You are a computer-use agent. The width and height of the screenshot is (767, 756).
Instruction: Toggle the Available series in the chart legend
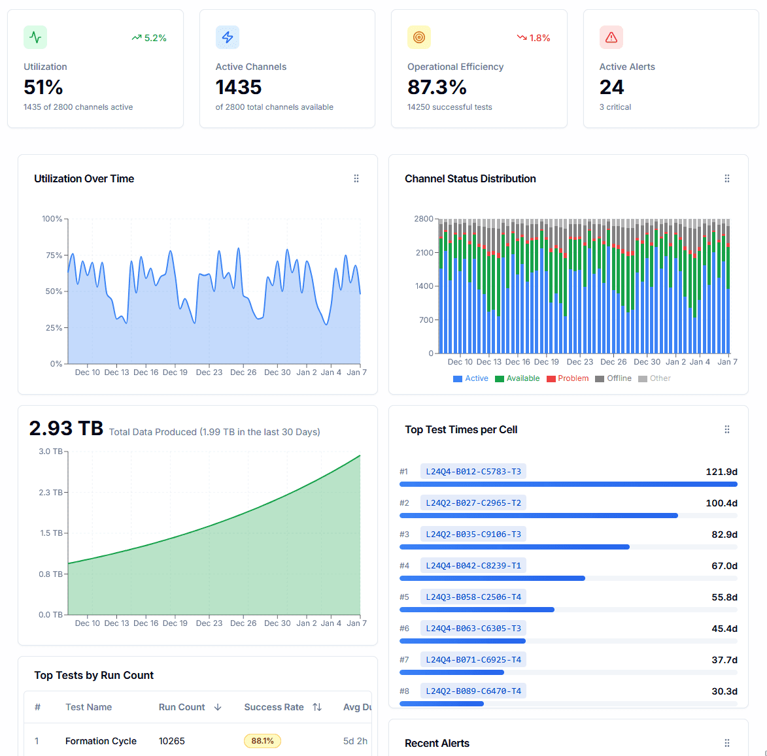[517, 378]
